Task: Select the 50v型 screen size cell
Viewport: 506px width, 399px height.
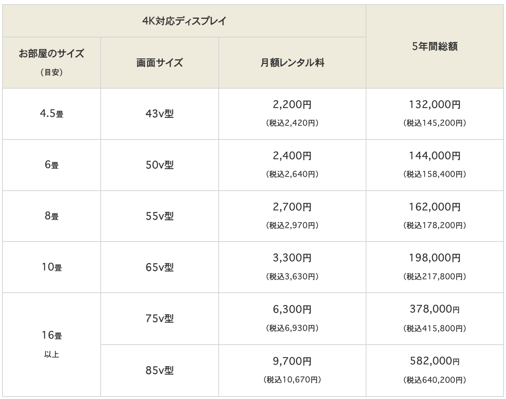Action: [x=160, y=165]
